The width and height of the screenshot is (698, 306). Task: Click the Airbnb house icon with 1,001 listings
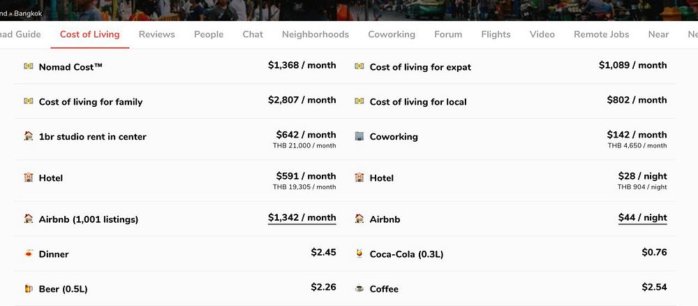click(x=29, y=219)
